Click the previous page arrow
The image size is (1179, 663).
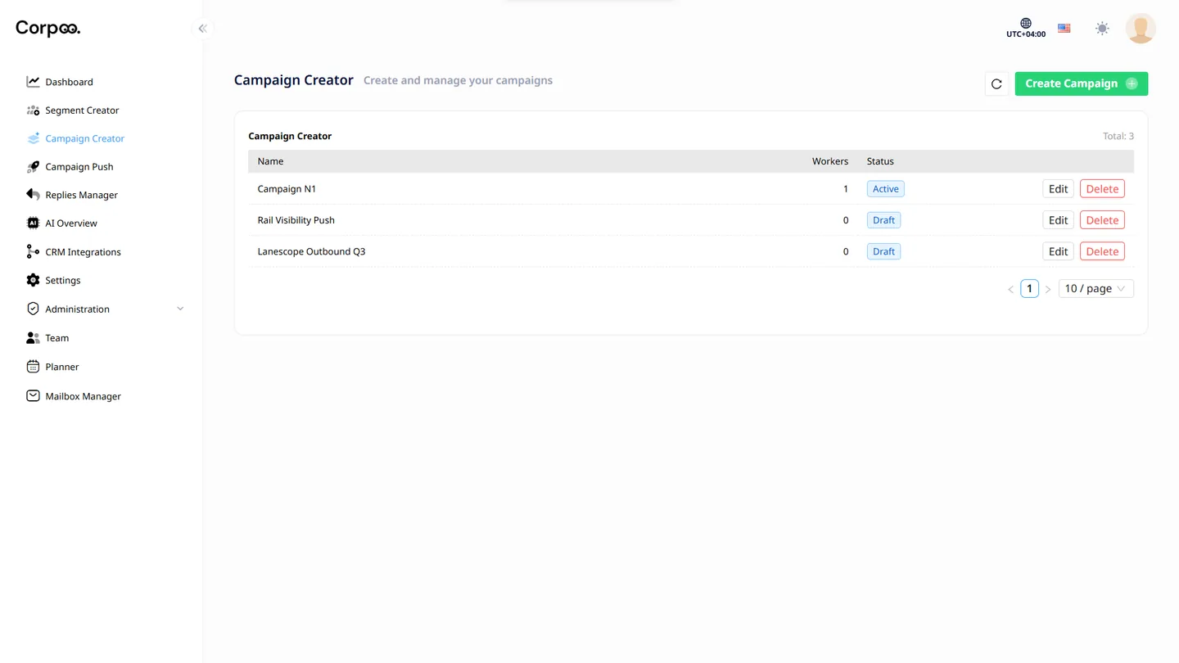click(1010, 289)
